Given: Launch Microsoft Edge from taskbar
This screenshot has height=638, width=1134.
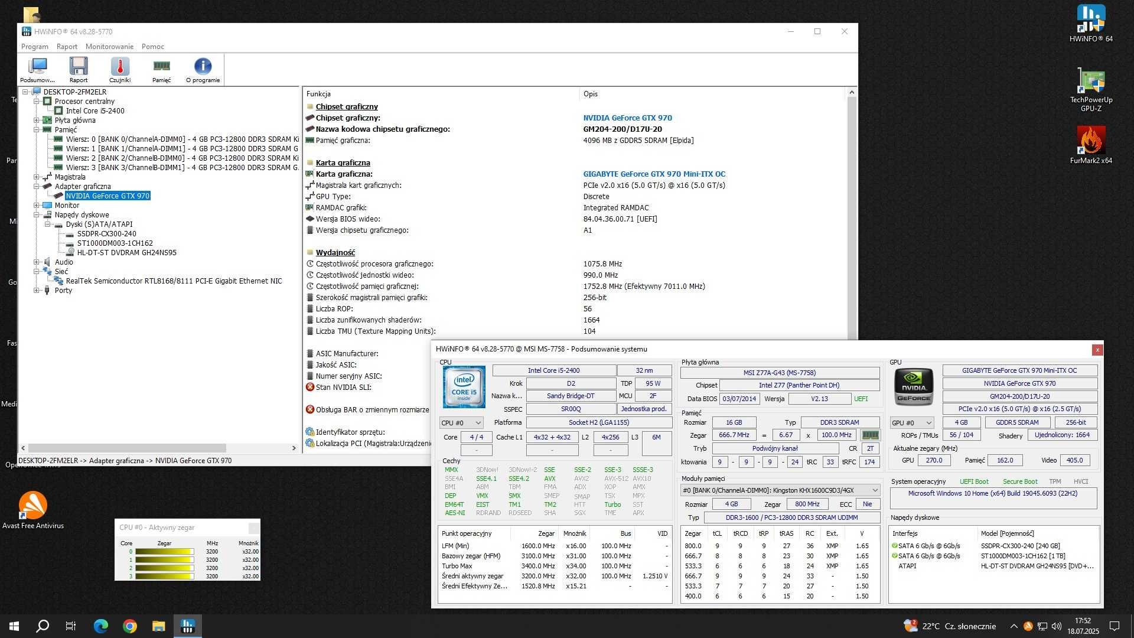Looking at the screenshot, I should [x=101, y=626].
